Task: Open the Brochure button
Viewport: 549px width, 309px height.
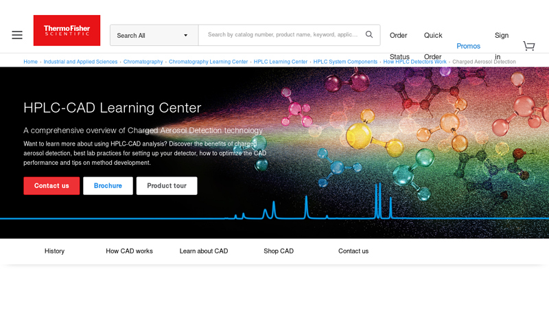Action: (108, 185)
